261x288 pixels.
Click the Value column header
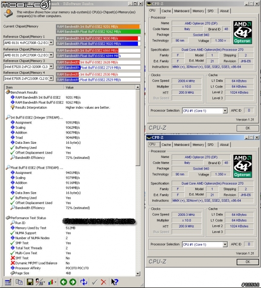(x=100, y=88)
